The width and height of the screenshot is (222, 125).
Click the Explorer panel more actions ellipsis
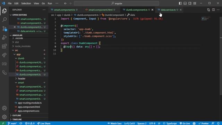pyautogui.click(x=44, y=10)
